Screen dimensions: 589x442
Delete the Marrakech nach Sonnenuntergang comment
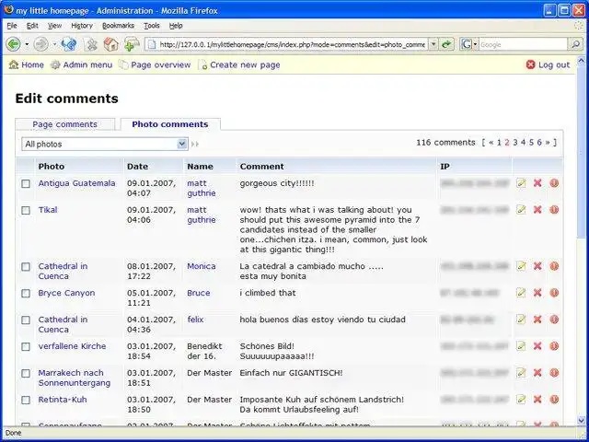[537, 373]
